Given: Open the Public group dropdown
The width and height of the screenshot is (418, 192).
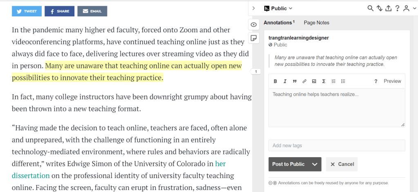Looking at the screenshot, I should (278, 8).
